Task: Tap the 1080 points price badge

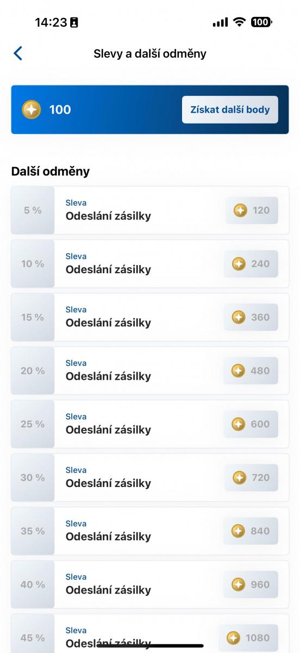Action: (248, 638)
